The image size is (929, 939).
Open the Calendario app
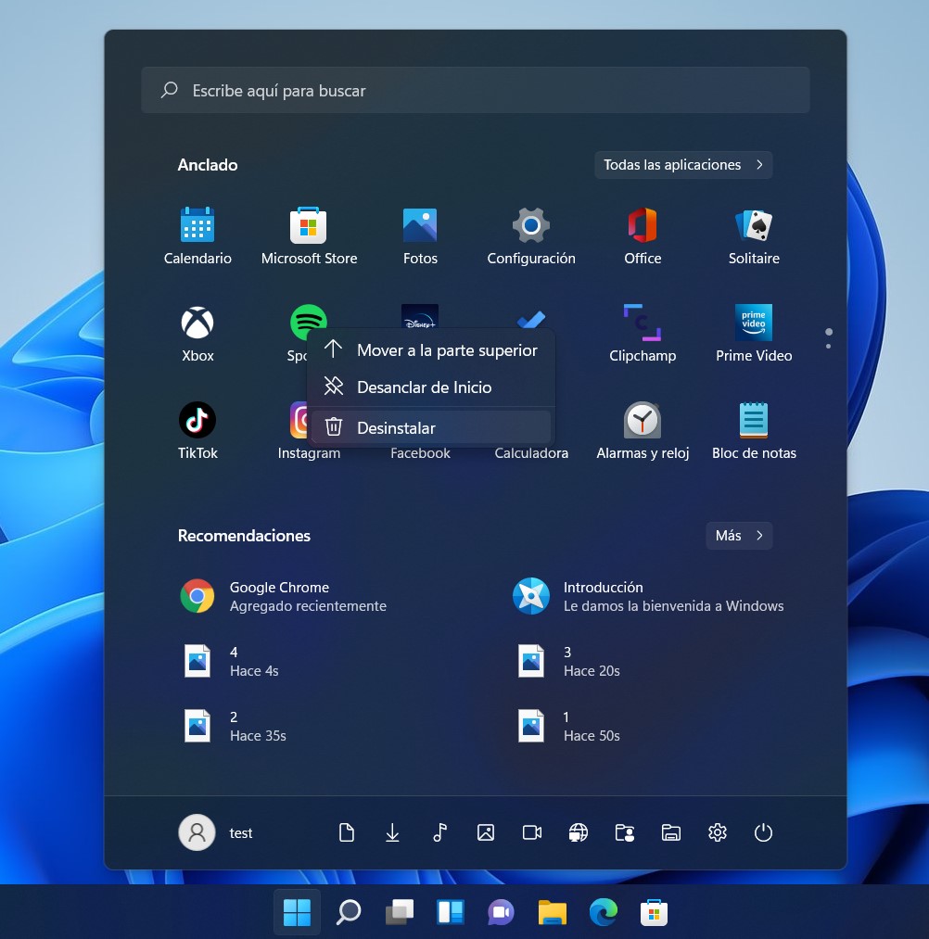197,235
